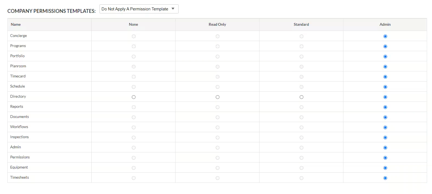Set Inspections permission to None

pos(134,137)
